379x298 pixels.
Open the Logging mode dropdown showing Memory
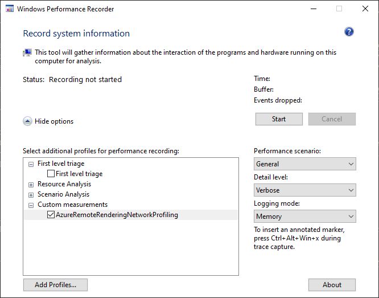305,216
